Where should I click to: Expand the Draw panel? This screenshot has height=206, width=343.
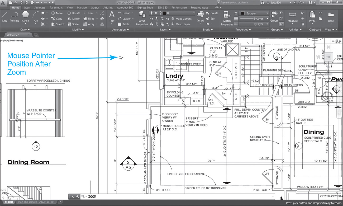coord(25,30)
